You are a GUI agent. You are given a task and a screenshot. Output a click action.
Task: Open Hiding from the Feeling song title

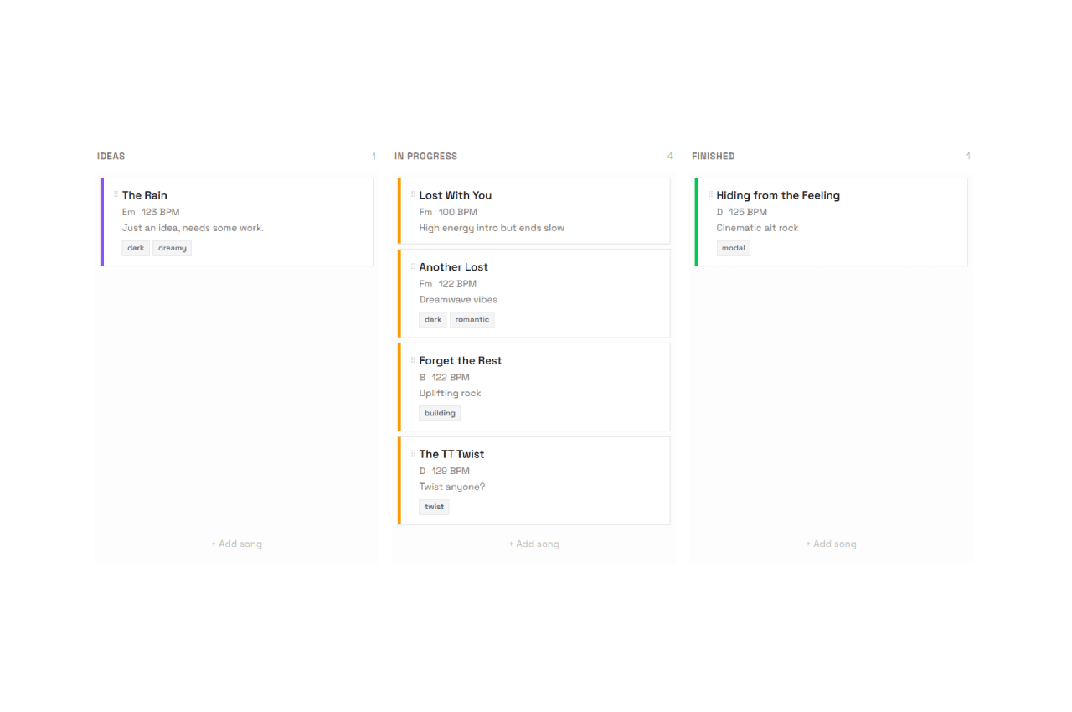coord(778,195)
